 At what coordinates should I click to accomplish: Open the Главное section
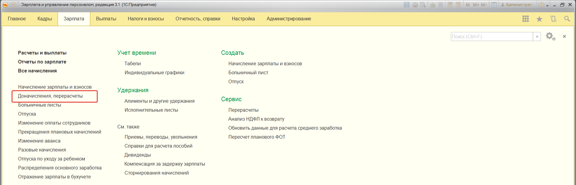[x=17, y=19]
